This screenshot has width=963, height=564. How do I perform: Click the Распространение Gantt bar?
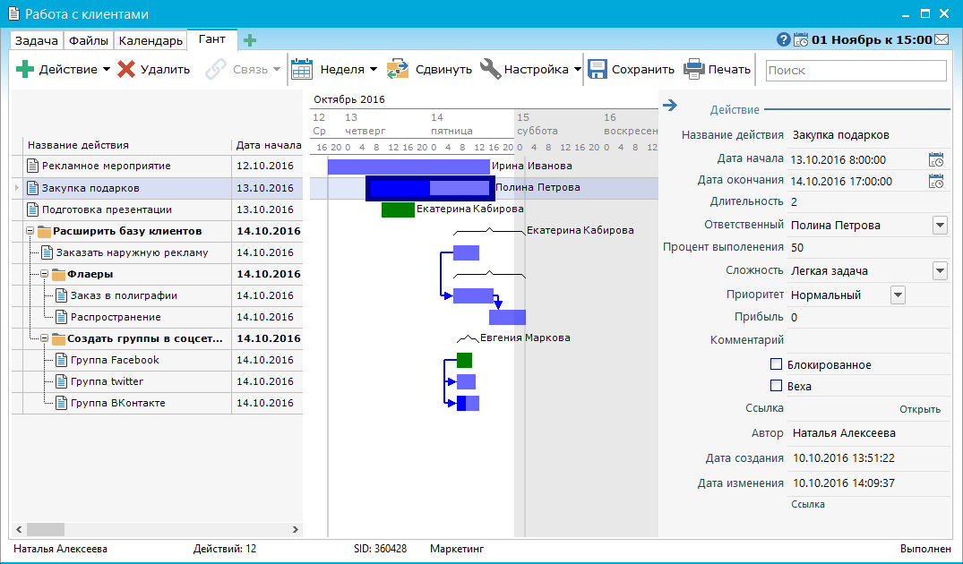[507, 317]
